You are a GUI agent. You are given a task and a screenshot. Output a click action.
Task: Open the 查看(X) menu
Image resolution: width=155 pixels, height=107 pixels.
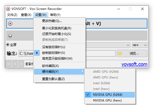(x=26, y=15)
